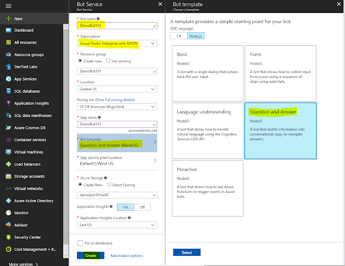Viewport: 345px width, 266px height.
Task: Choose Select Existing storage radio
Action: pos(109,184)
